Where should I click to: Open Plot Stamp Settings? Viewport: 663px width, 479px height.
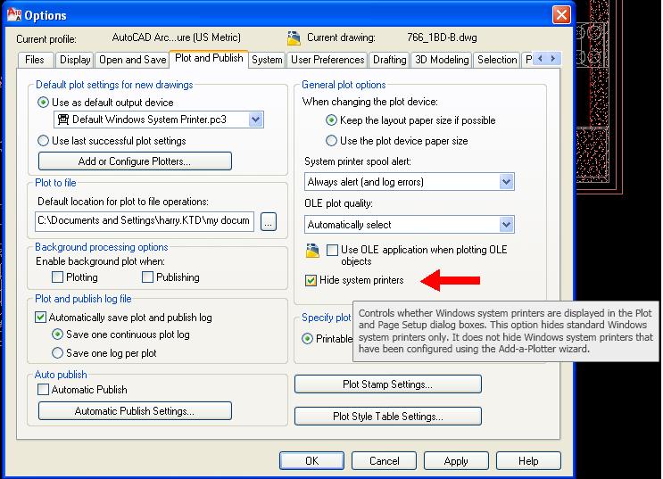coord(388,384)
